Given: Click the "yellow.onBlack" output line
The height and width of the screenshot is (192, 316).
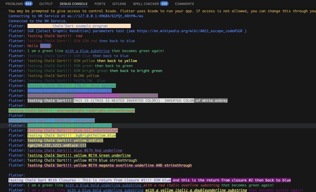Looking at the screenshot, I should [x=65, y=140].
